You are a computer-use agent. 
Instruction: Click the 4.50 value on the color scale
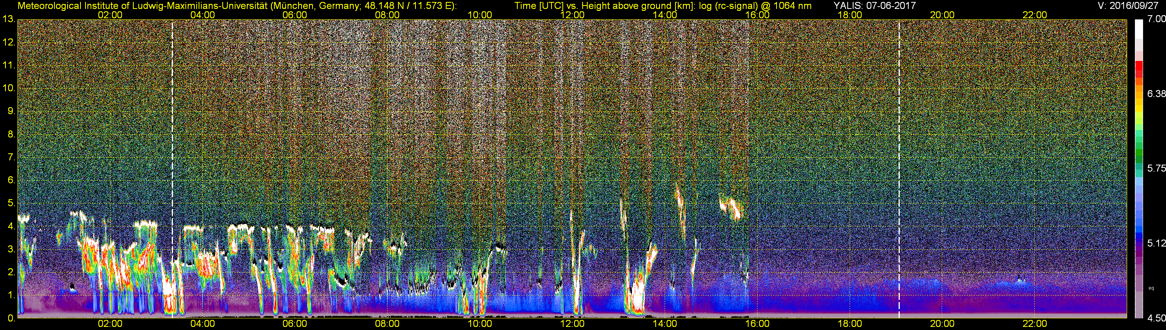pyautogui.click(x=1157, y=318)
